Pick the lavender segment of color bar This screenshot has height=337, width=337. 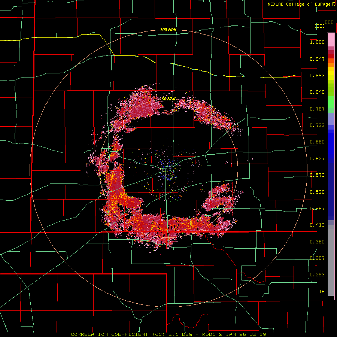coord(331,119)
